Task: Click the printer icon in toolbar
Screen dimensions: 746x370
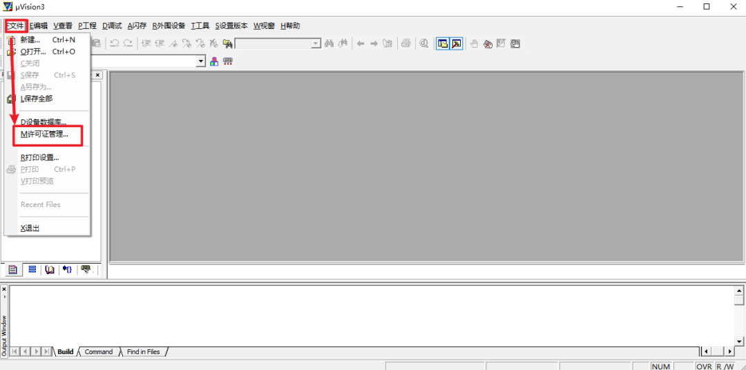Action: [x=406, y=43]
